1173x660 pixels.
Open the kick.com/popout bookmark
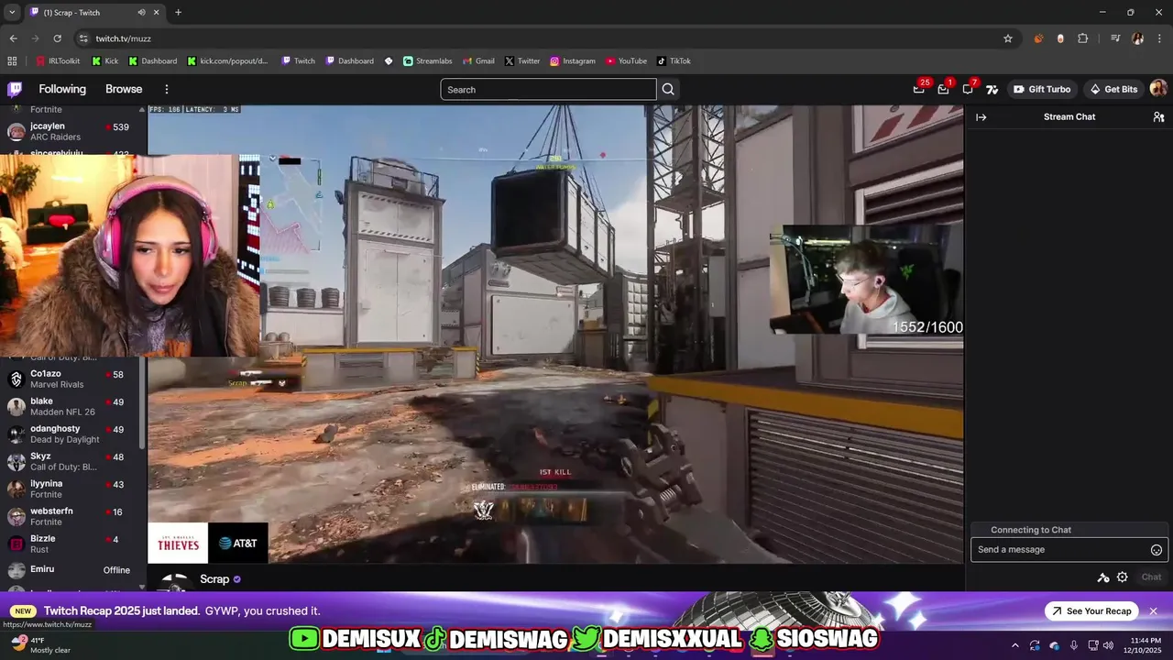pyautogui.click(x=228, y=61)
